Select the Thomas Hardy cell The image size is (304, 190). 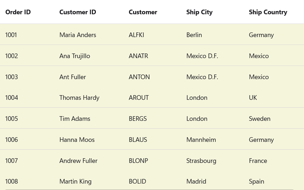tap(79, 98)
